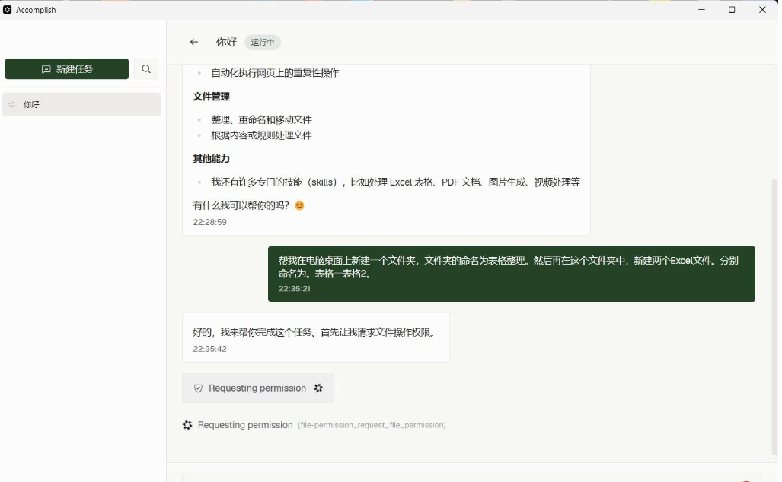This screenshot has height=482, width=782.
Task: Click the spinner beside the lower Requesting permission text
Action: [x=187, y=425]
